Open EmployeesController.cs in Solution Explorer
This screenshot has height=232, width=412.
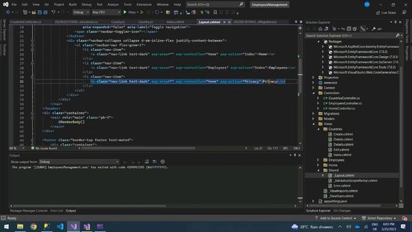[345, 103]
